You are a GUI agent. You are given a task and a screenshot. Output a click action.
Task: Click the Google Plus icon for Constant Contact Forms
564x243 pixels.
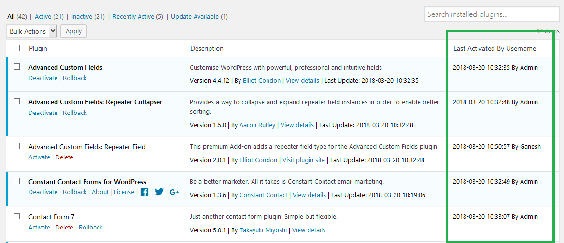[174, 192]
